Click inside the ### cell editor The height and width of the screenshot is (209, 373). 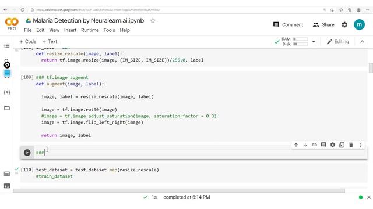[200, 153]
